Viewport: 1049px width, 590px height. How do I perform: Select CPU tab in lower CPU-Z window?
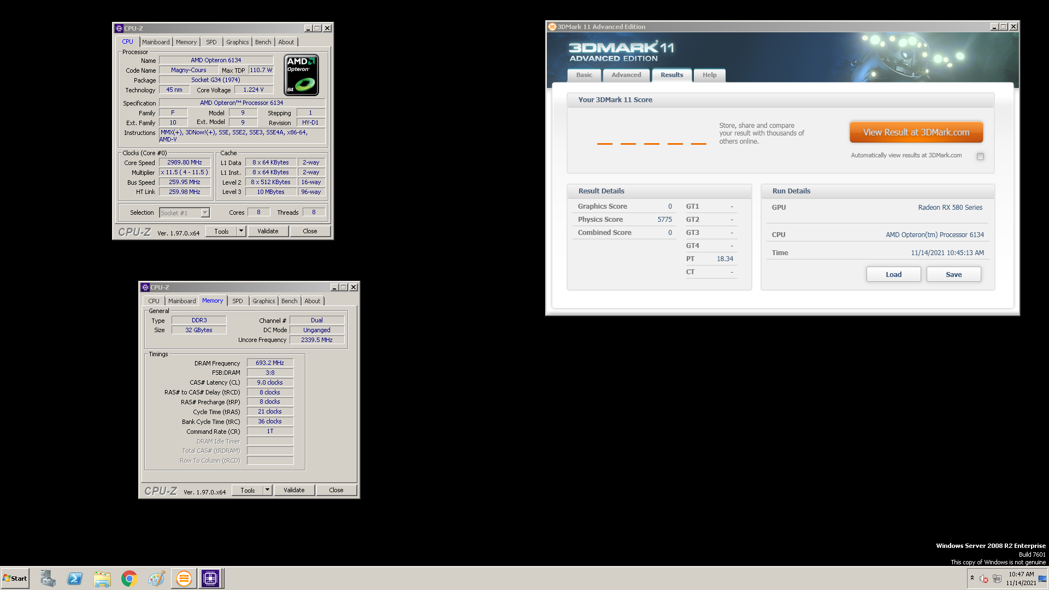click(154, 301)
